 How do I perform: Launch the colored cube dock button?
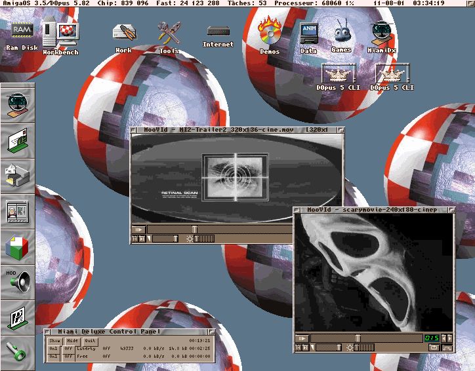point(18,246)
